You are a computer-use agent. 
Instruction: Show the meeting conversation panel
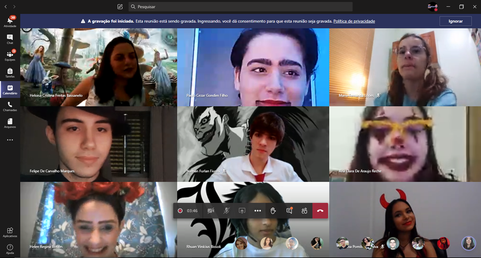(x=289, y=211)
